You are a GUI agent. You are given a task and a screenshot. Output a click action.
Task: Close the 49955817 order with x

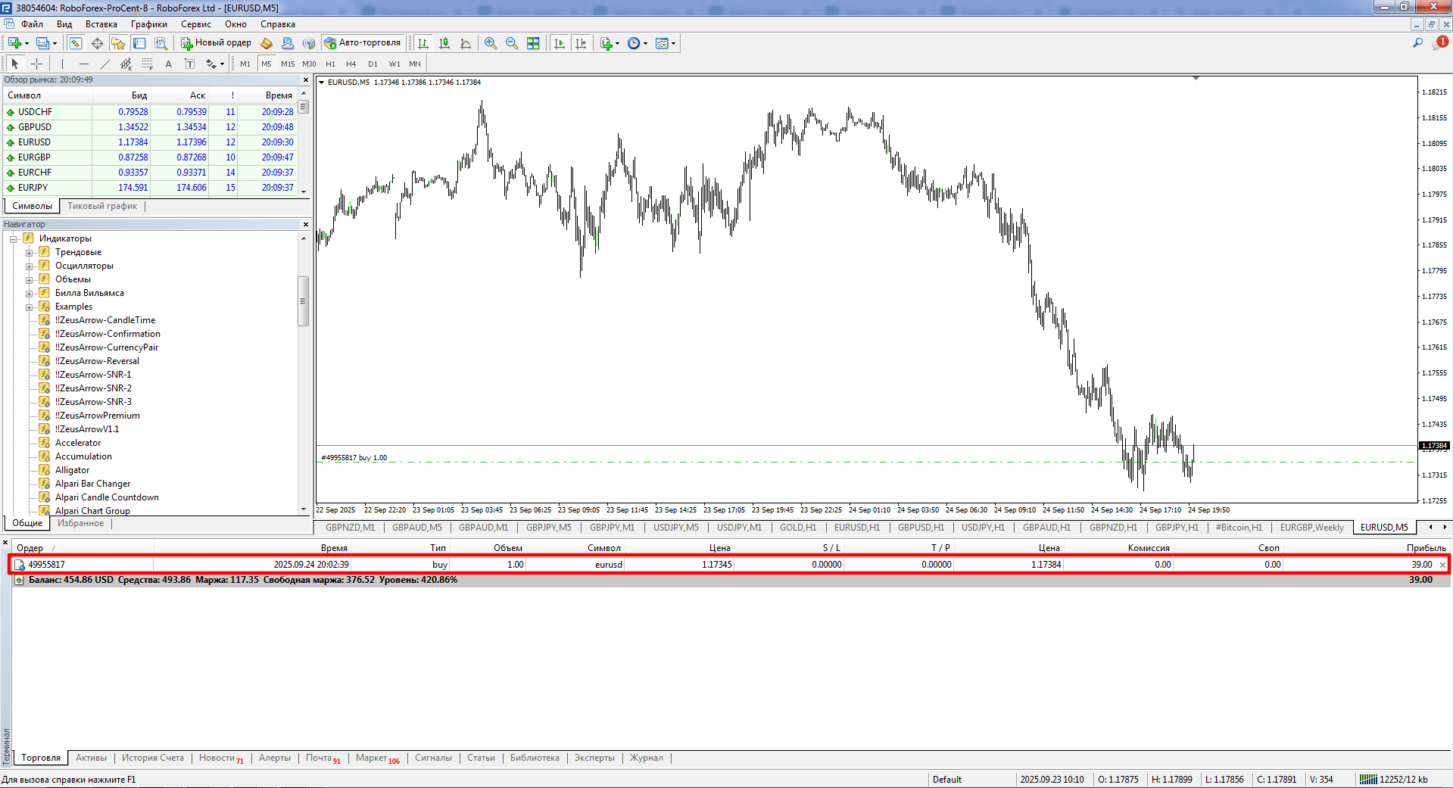tap(1442, 565)
